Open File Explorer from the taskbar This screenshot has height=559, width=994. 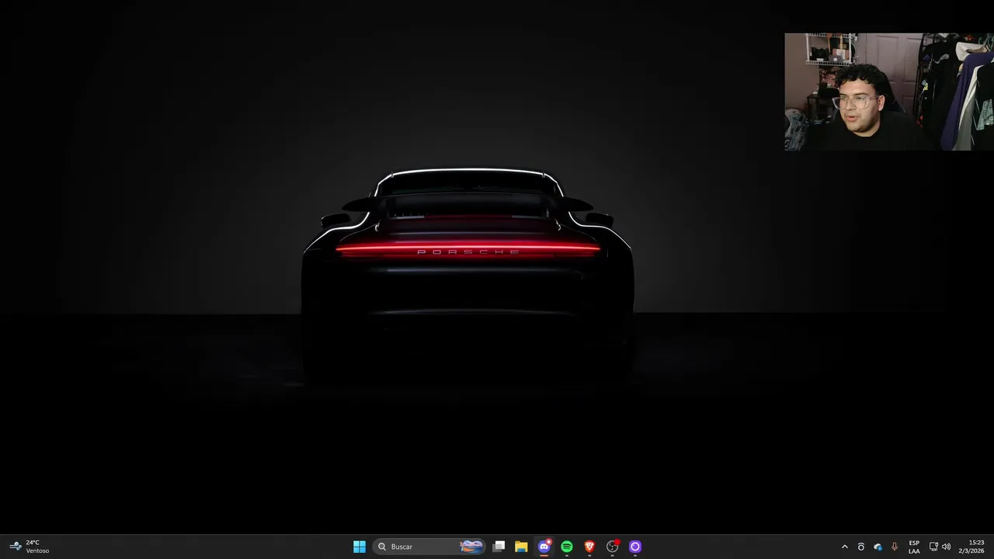point(521,547)
